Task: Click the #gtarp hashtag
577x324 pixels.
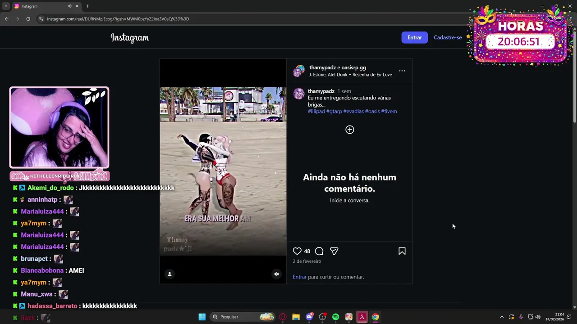Action: [334, 111]
